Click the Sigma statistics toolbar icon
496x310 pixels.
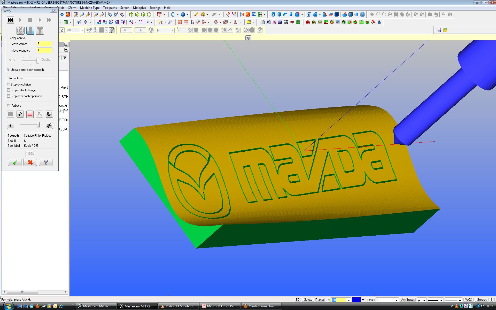(x=254, y=14)
